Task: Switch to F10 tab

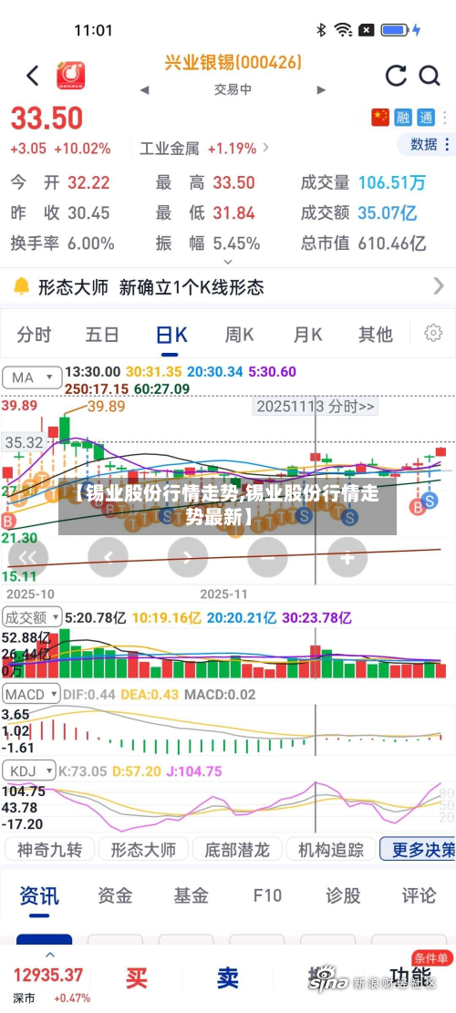Action: click(267, 895)
